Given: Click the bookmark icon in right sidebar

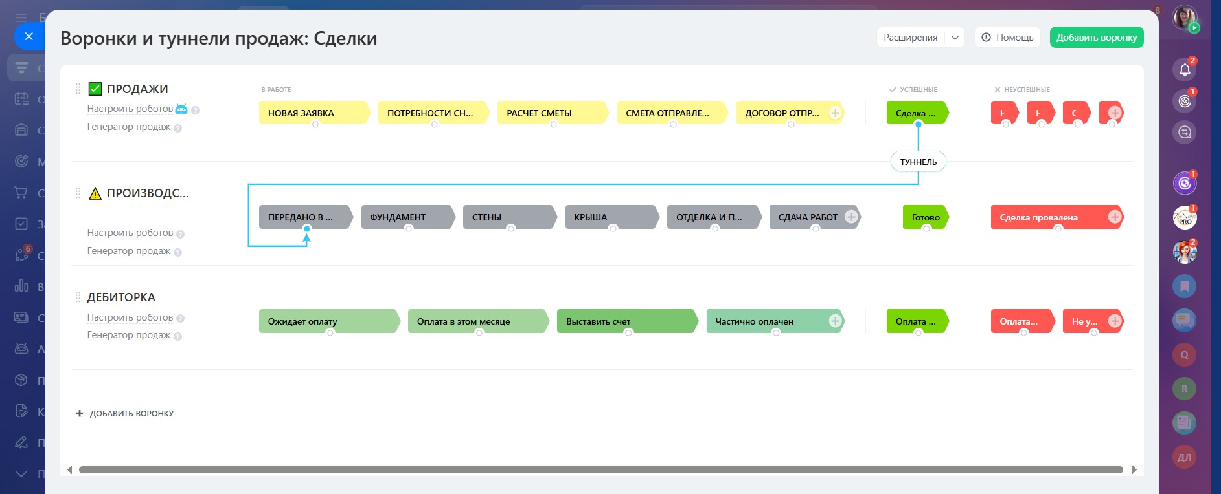Looking at the screenshot, I should (1185, 286).
